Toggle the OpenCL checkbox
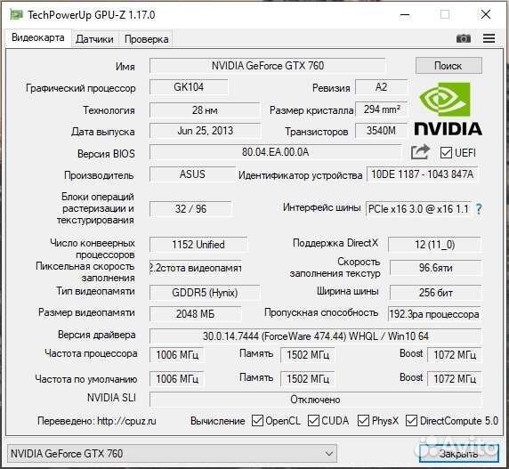This screenshot has width=509, height=469. [x=257, y=421]
